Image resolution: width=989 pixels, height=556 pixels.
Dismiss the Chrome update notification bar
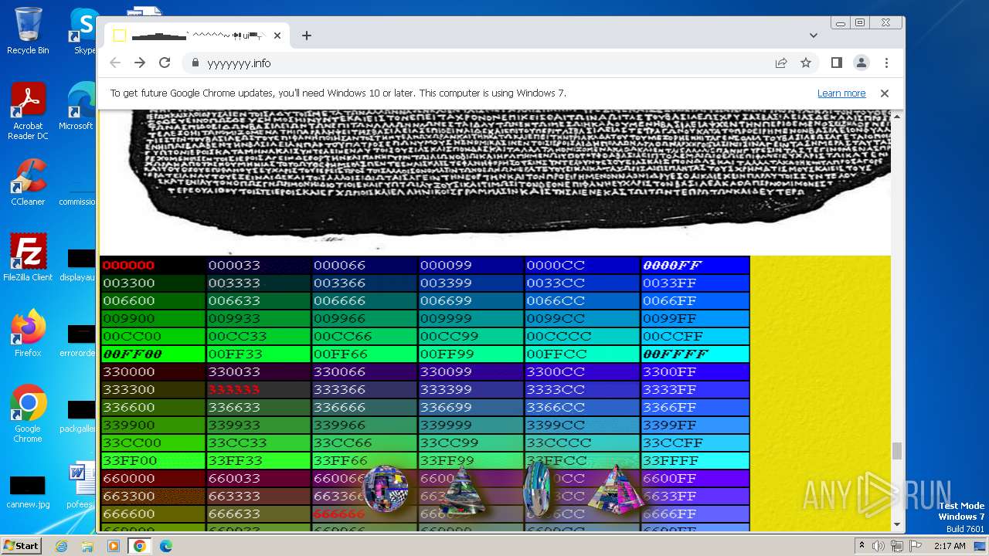point(885,93)
